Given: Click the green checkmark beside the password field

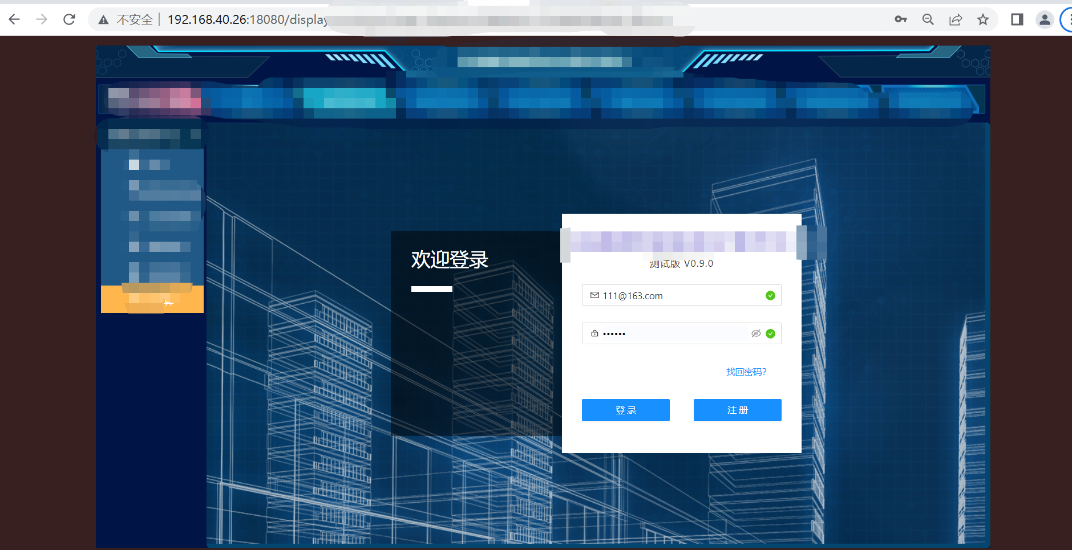Looking at the screenshot, I should (x=771, y=333).
